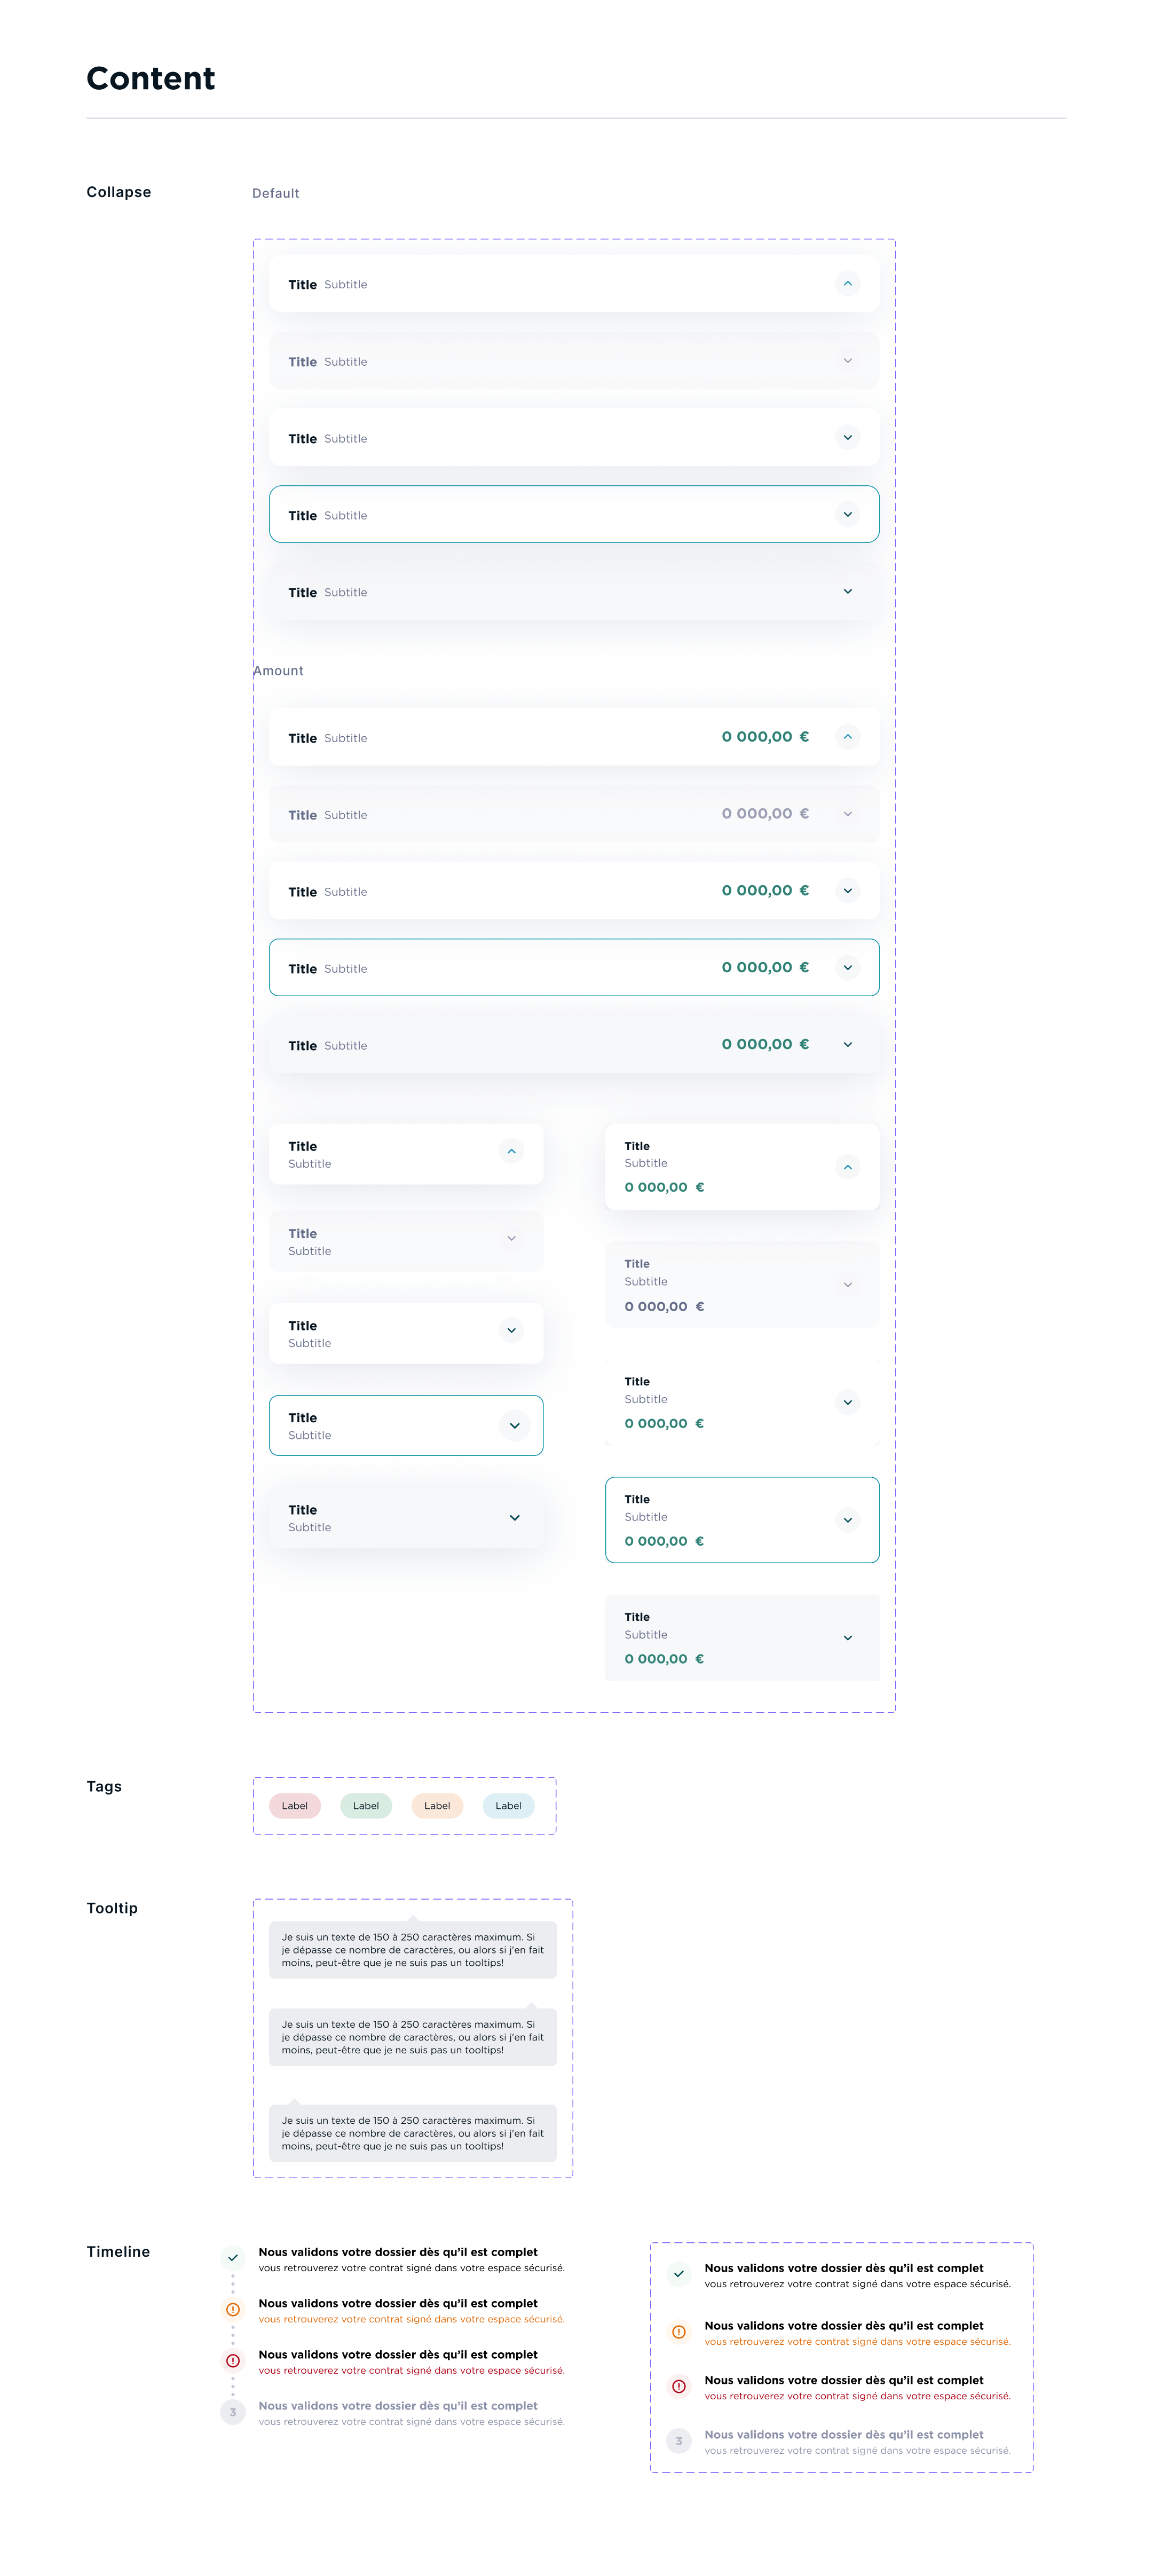Screen dimensions: 1153x2576
Task: Click red error icon in boxed timeline
Action: (x=679, y=2386)
